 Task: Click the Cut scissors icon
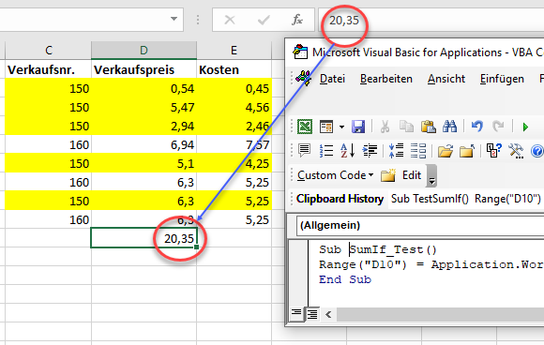385,127
